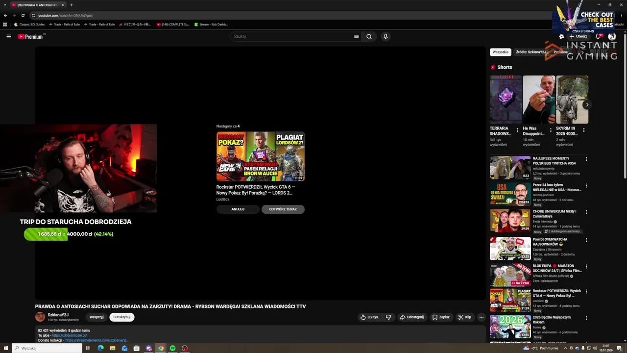Open bookmarks apps grid icon
627x353 pixels.
click(5, 24)
